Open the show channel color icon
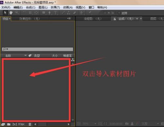164x127 pixels. pyautogui.click(x=137, y=124)
